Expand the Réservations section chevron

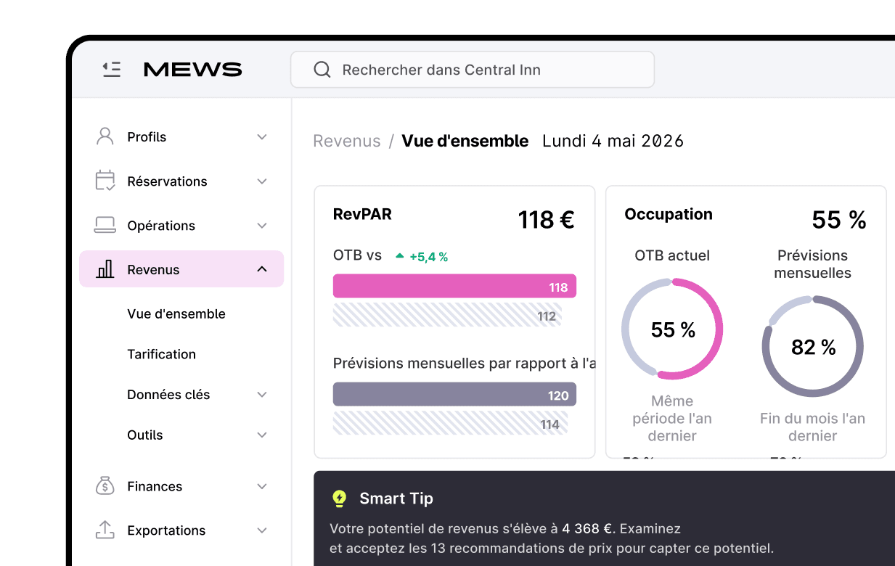[262, 181]
